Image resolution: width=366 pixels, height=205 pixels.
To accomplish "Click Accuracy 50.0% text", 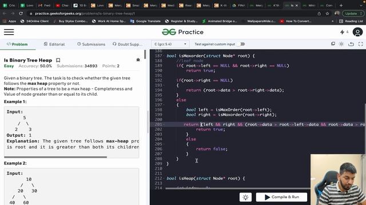I will pos(35,66).
